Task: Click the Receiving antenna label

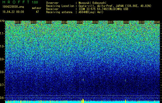Action: pos(59,12)
